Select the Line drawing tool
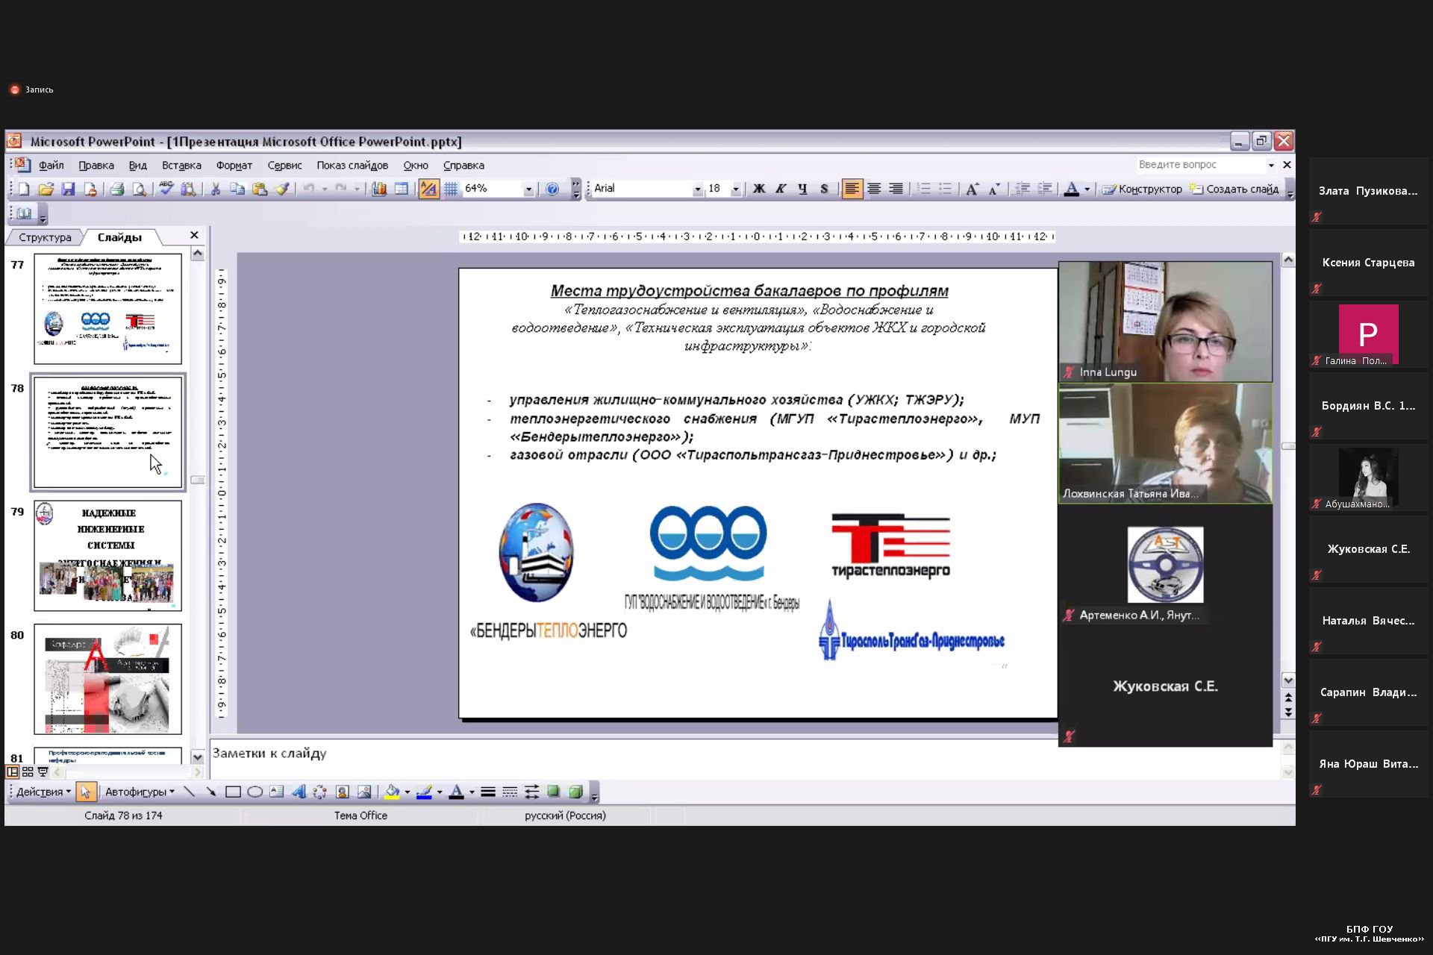Image resolution: width=1433 pixels, height=955 pixels. tap(189, 792)
